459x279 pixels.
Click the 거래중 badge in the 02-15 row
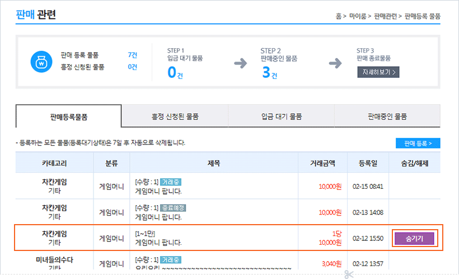(x=171, y=182)
